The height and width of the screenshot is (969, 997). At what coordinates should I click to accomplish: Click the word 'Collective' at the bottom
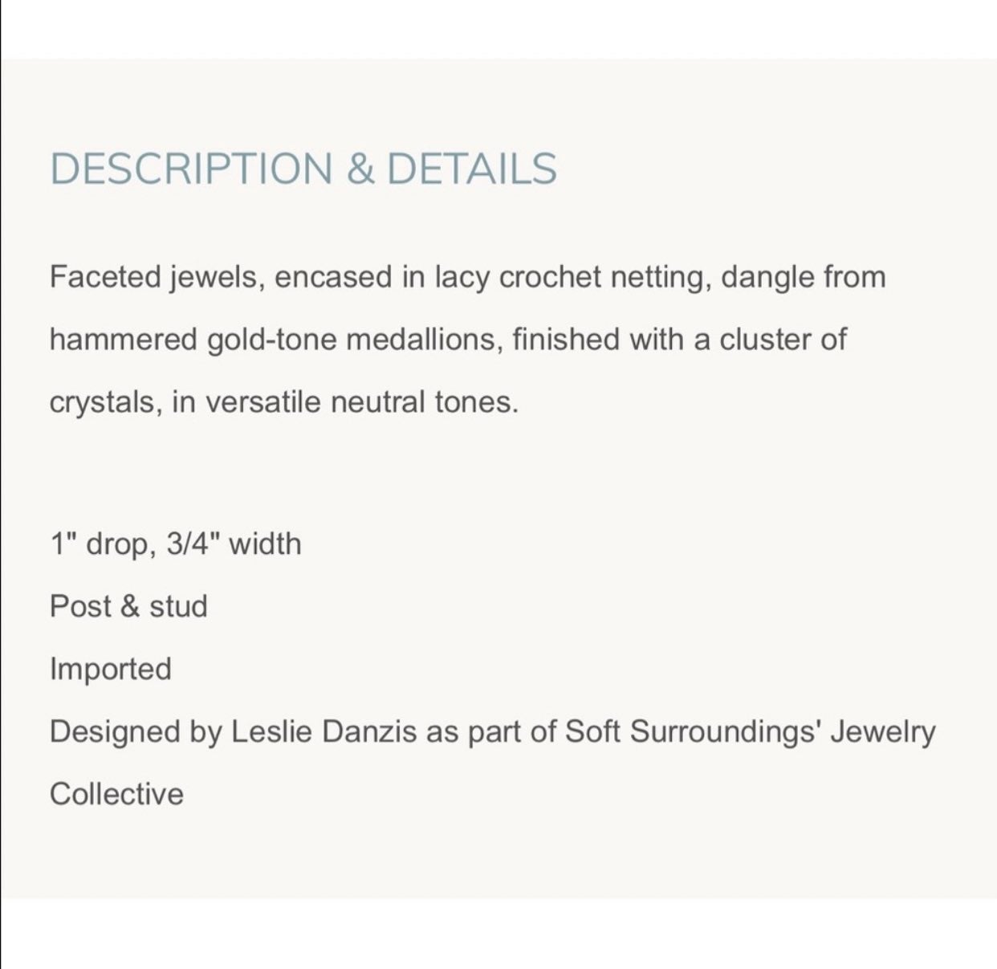(116, 794)
